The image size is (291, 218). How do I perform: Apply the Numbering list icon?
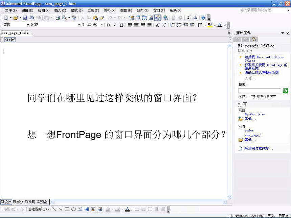coord(173,25)
